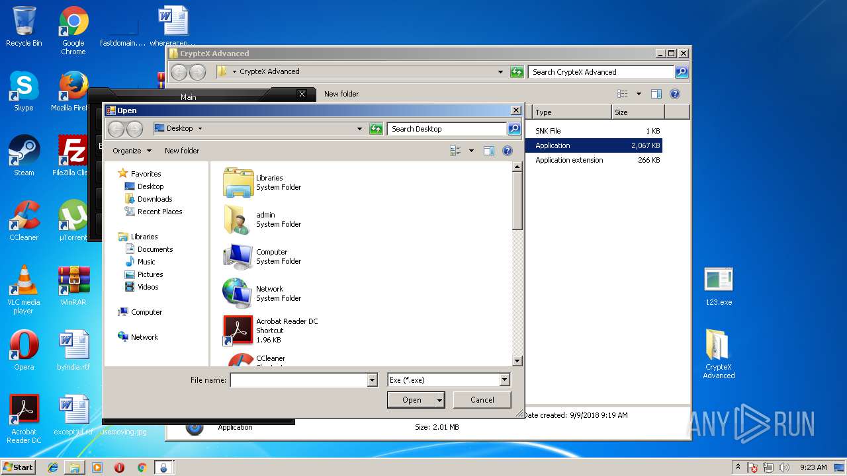847x476 pixels.
Task: Open the VLC media player desktop shortcut
Action: (24, 290)
